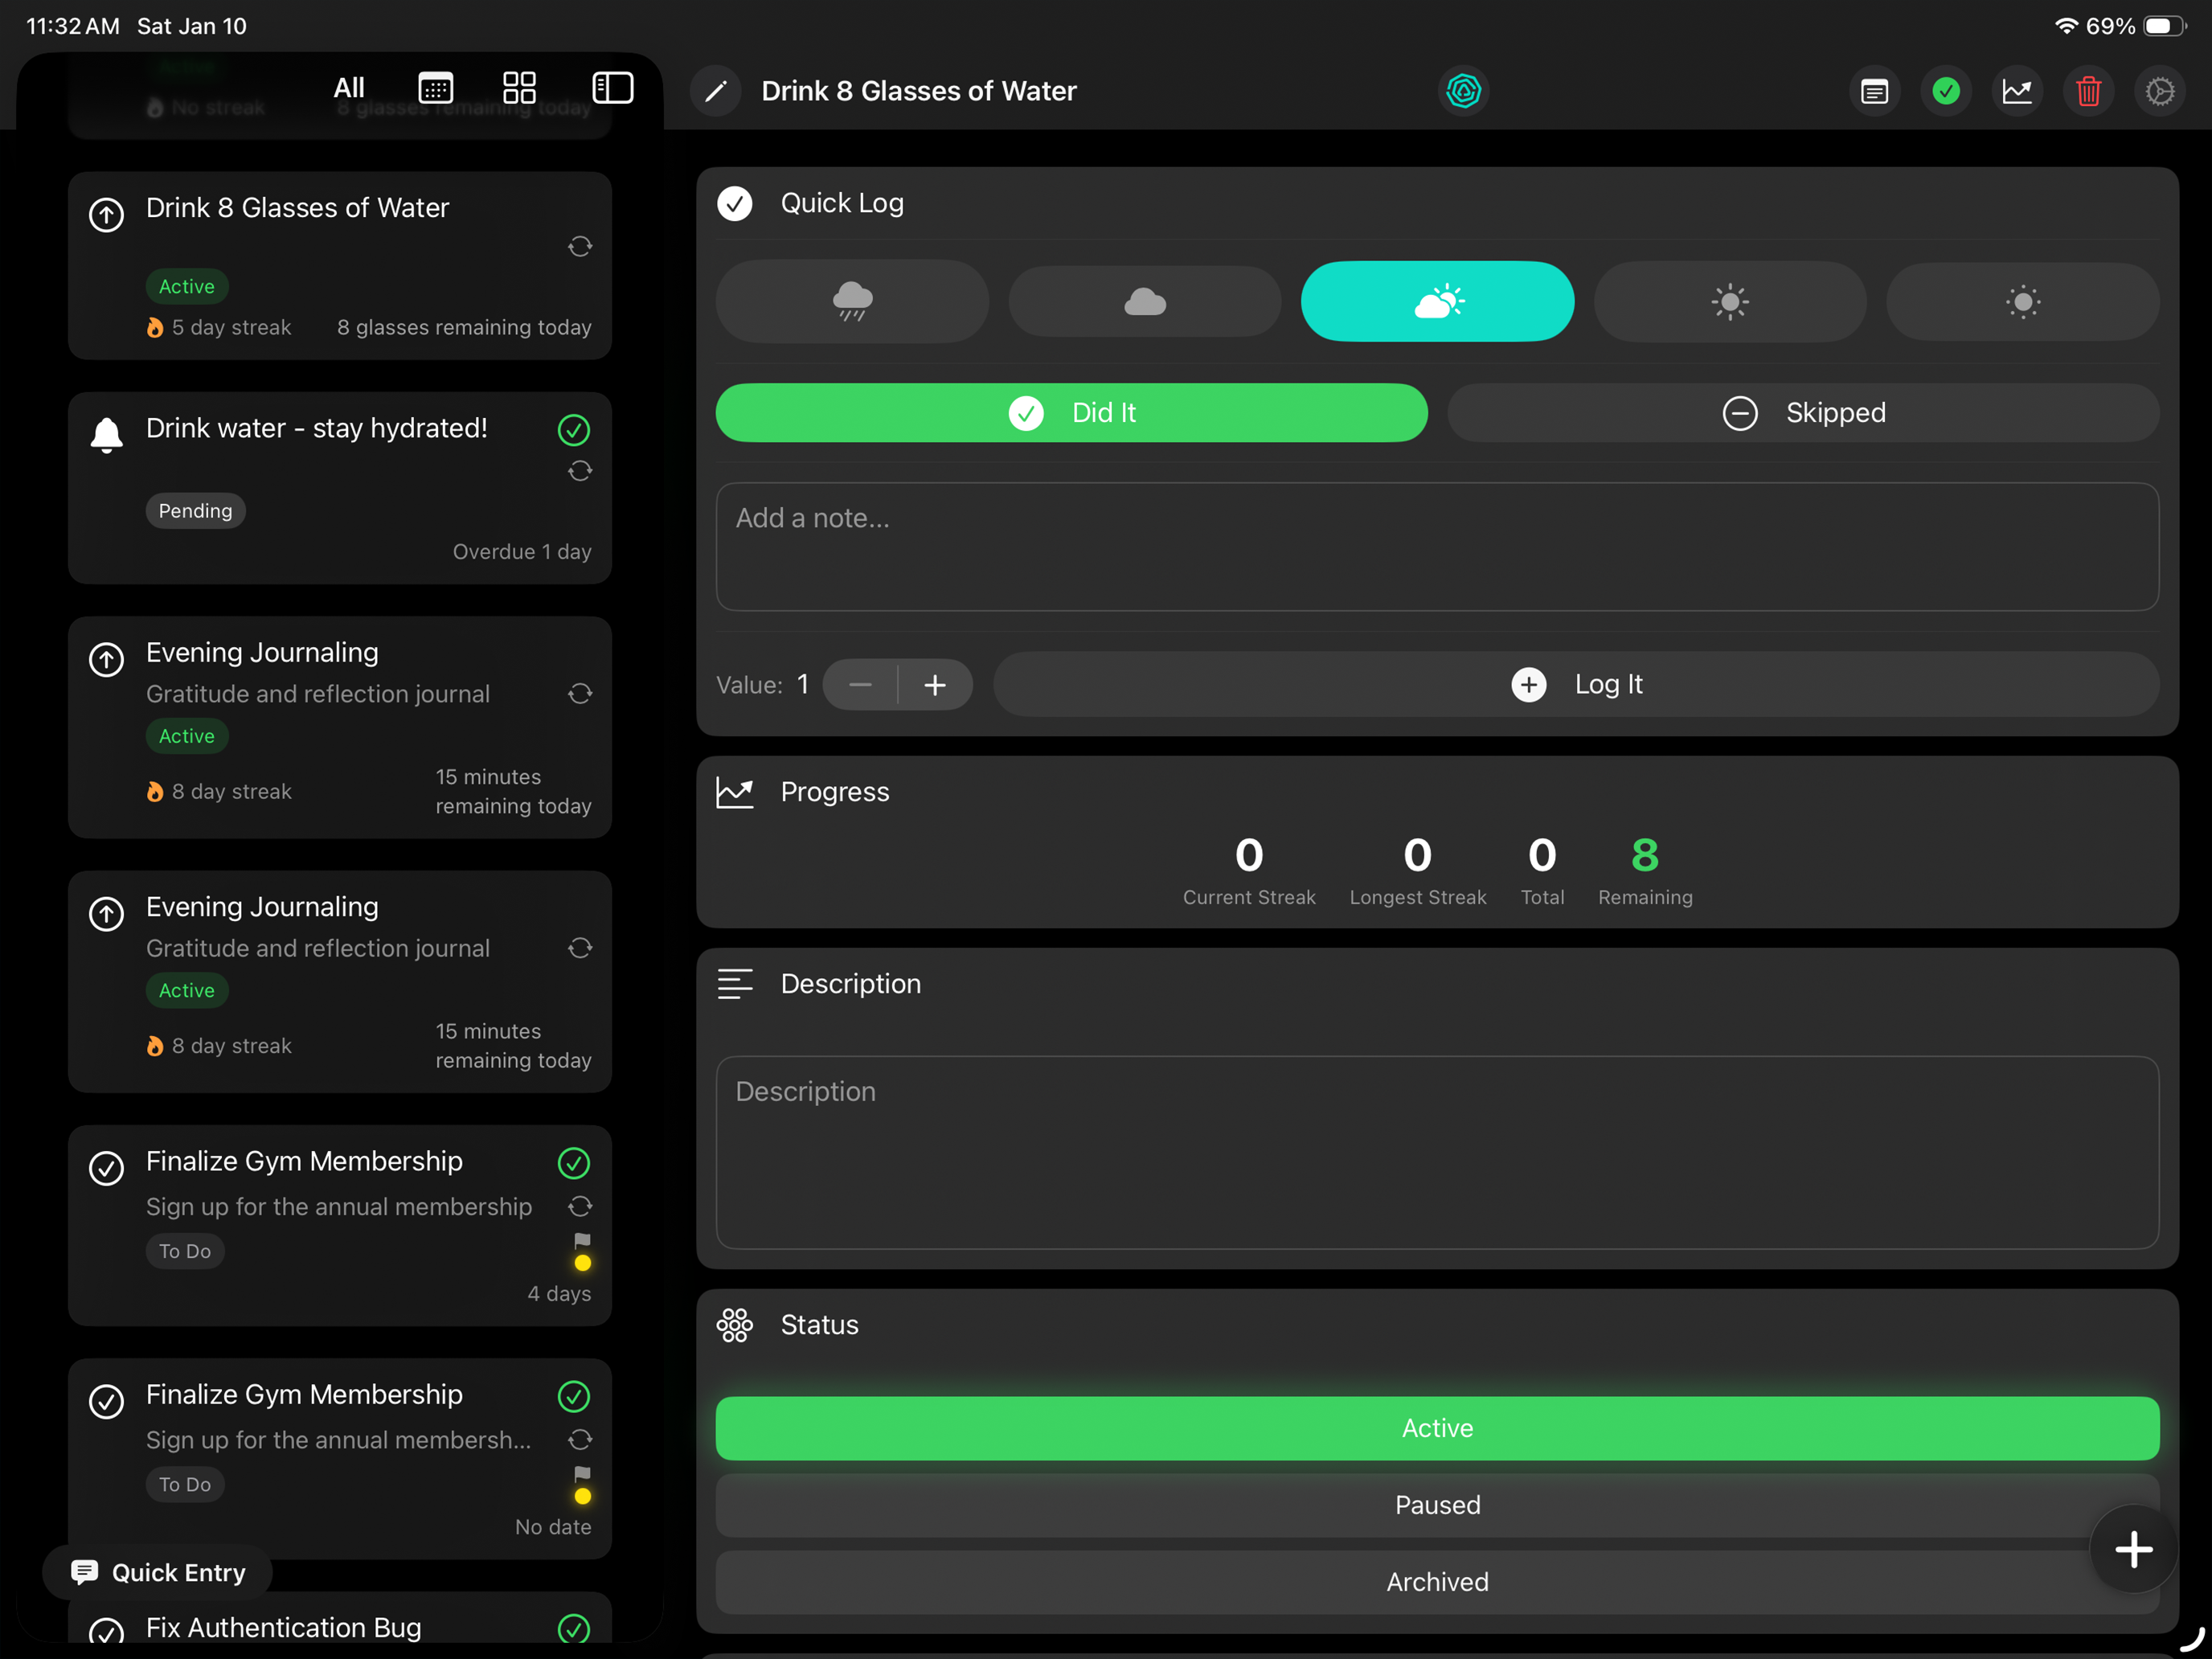Open the notes list toolbar icon
This screenshot has width=2212, height=1659.
(x=1874, y=91)
